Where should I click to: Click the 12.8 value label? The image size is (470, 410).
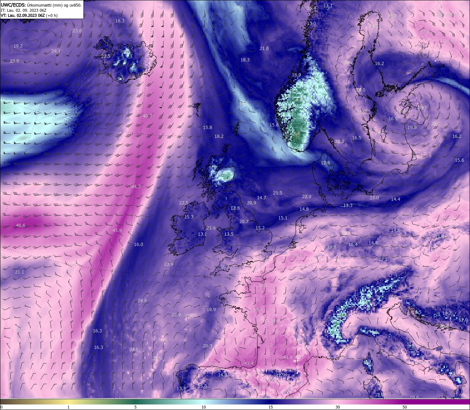pos(235,208)
